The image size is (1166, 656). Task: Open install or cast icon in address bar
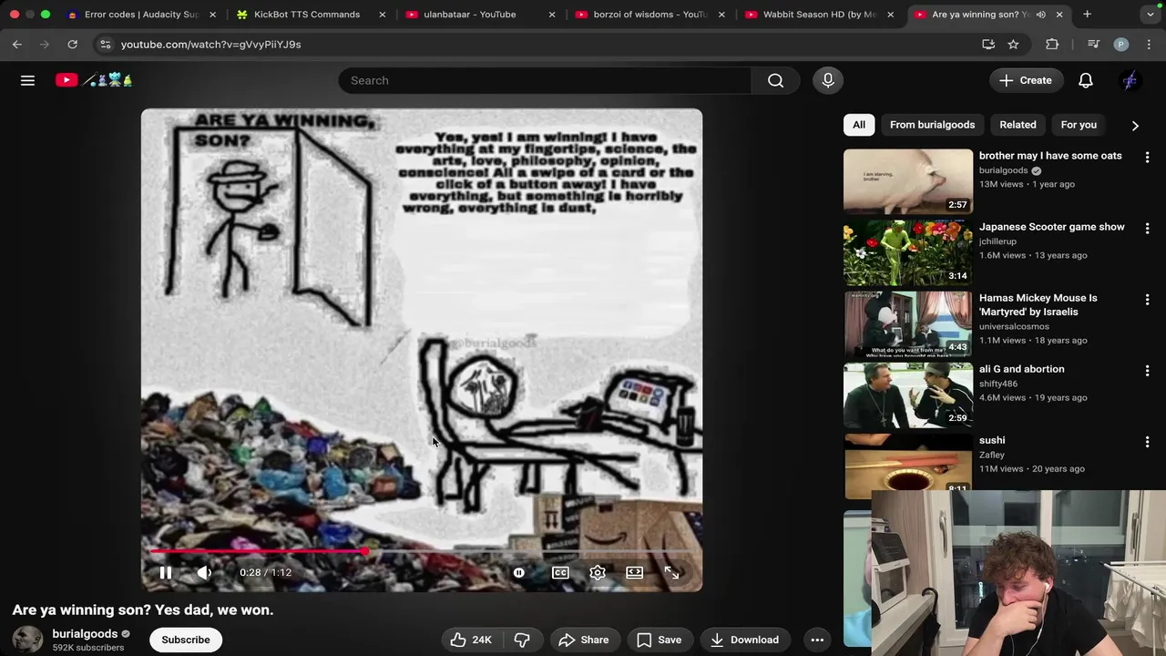(988, 44)
